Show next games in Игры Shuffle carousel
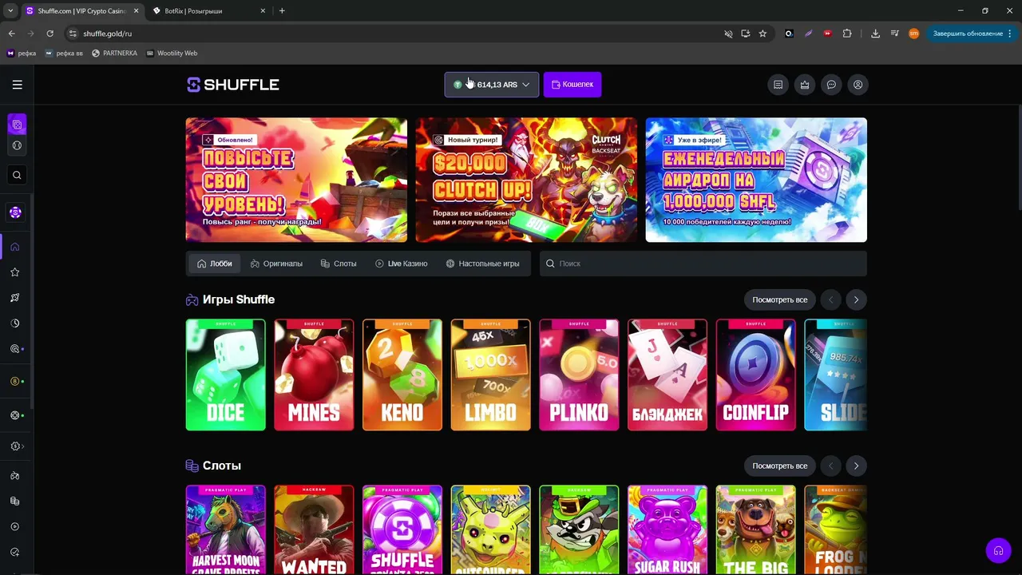1022x575 pixels. 856,299
